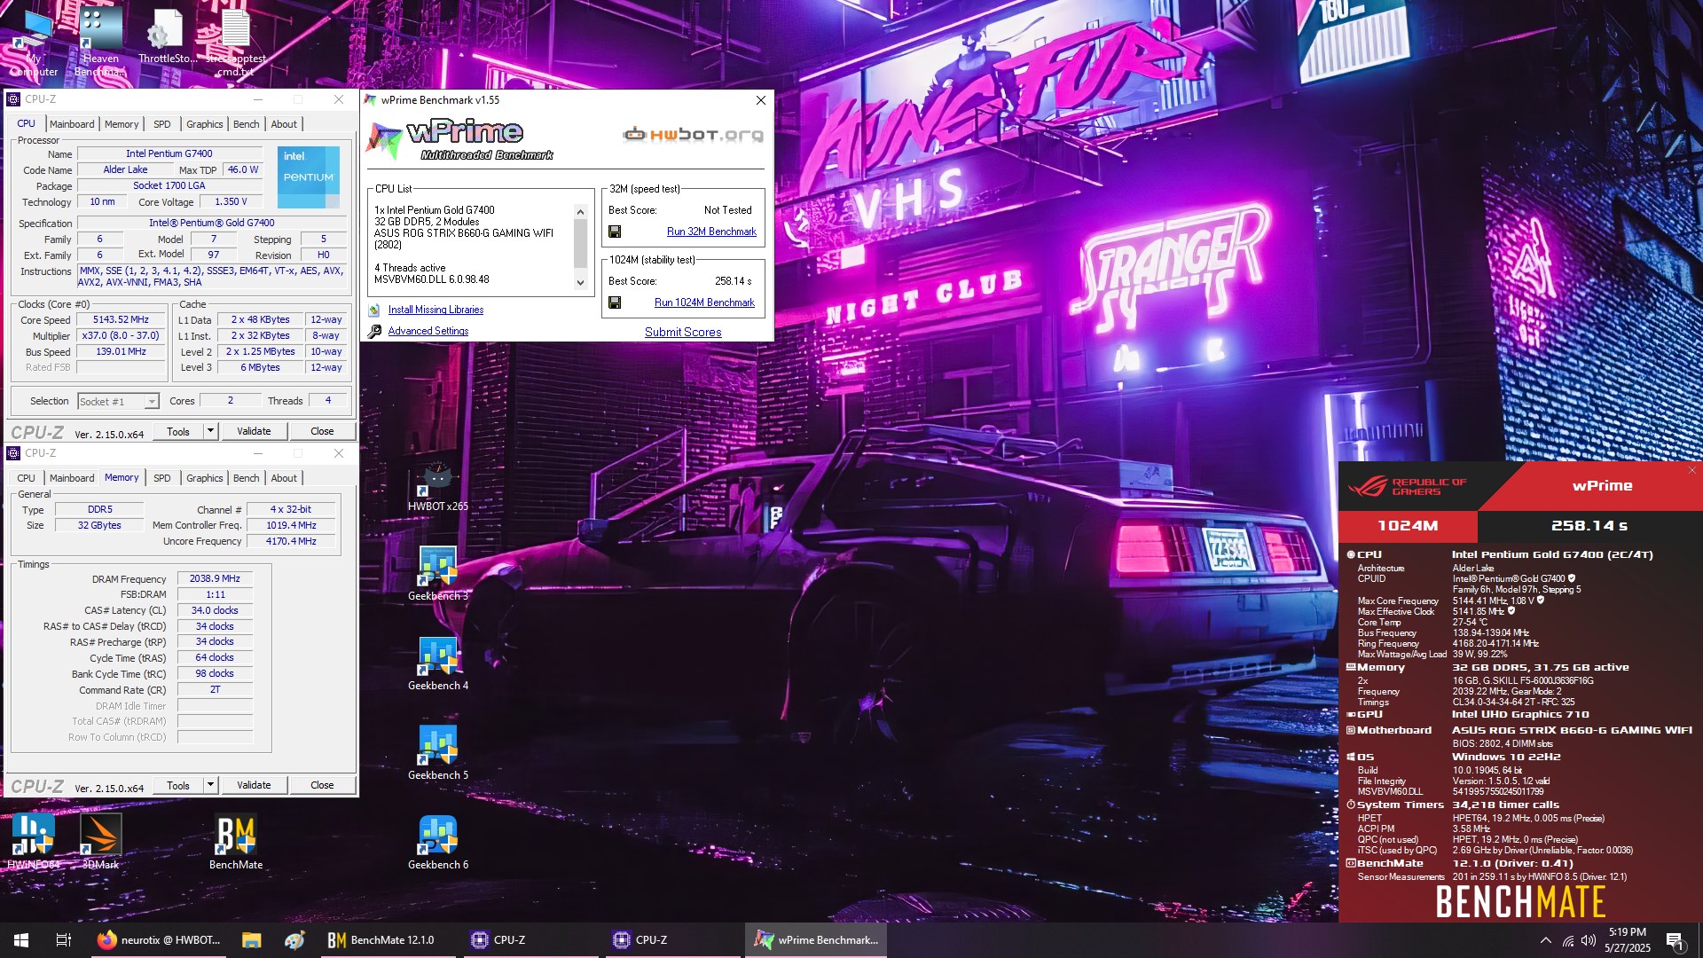Screen dimensions: 1703x958
Task: Click Advanced Settings link
Action: [x=428, y=331]
